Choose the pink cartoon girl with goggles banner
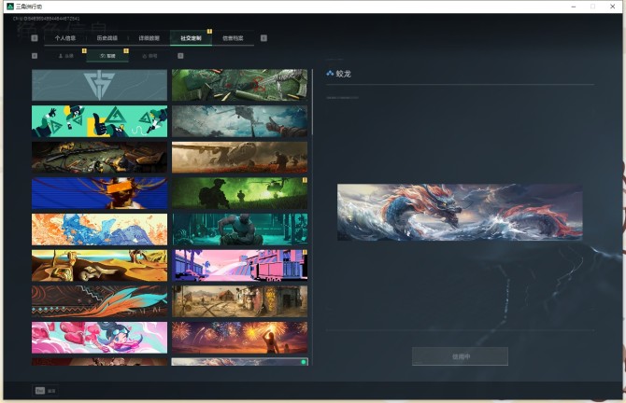The image size is (626, 403). (99, 338)
